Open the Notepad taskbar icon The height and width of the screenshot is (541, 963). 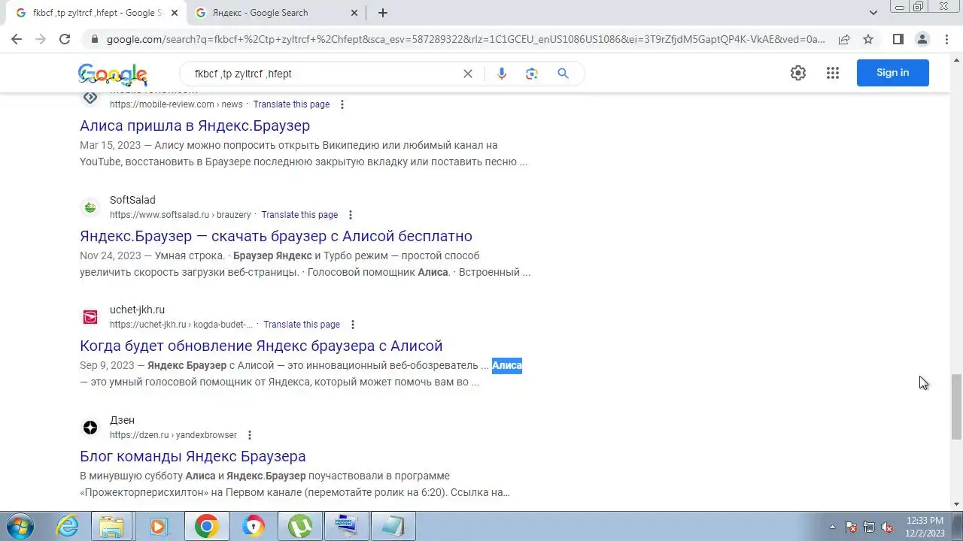tap(393, 526)
